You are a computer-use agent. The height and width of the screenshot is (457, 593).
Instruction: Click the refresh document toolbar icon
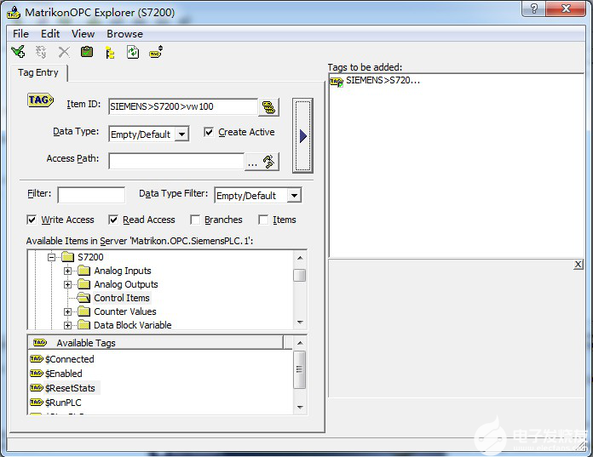point(133,52)
